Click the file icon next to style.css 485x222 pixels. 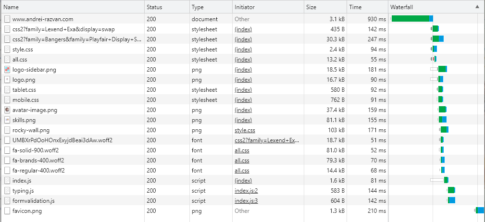(7, 49)
